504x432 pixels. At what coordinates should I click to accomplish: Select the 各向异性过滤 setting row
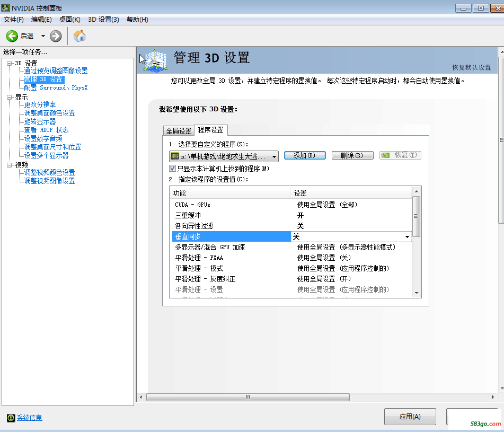tap(291, 226)
